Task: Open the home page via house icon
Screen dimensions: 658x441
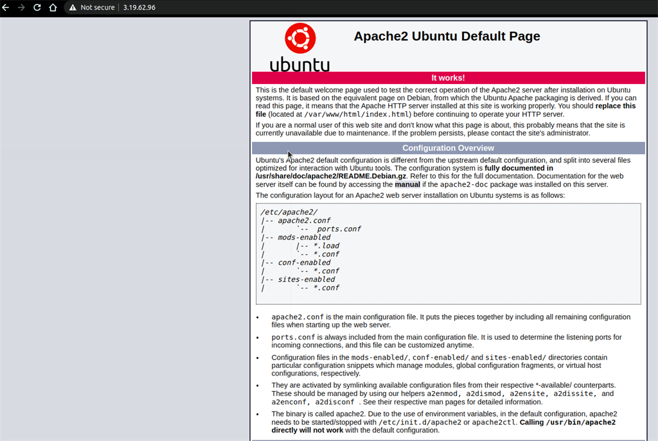Action: (53, 8)
